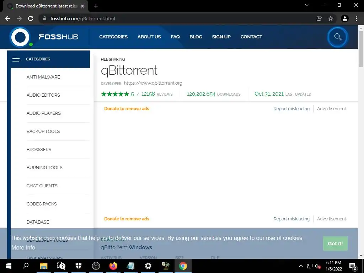Open the BLOG navigation item
Screen dimensions: 364x273
point(196,37)
